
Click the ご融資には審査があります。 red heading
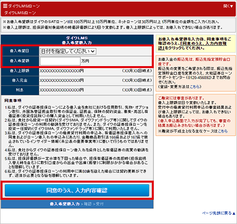[x=181, y=98]
